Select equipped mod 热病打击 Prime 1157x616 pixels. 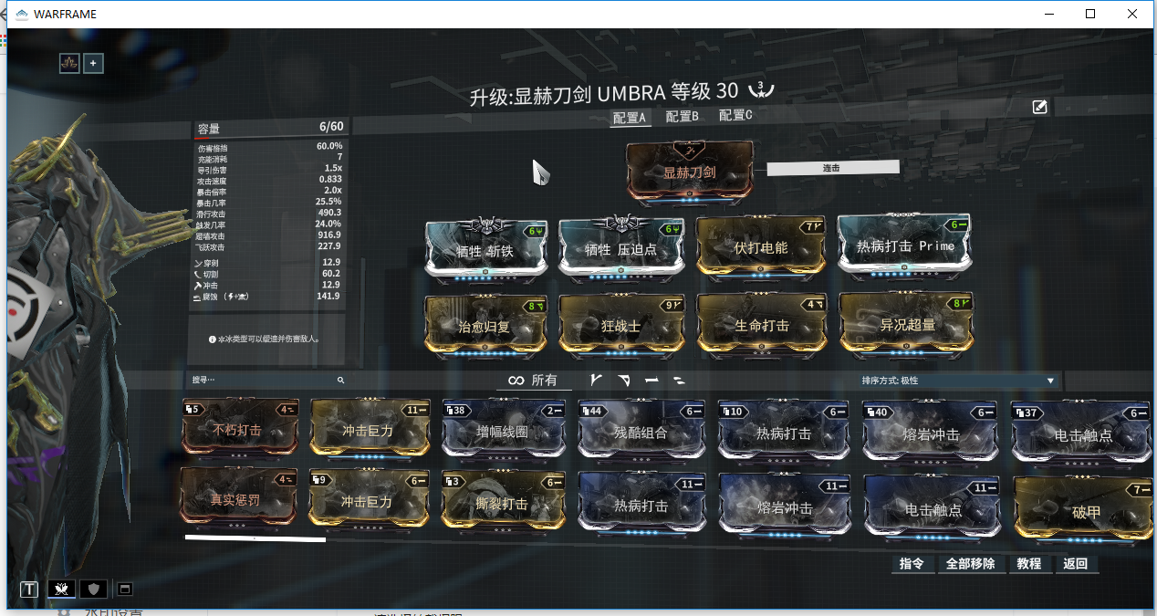(x=904, y=245)
